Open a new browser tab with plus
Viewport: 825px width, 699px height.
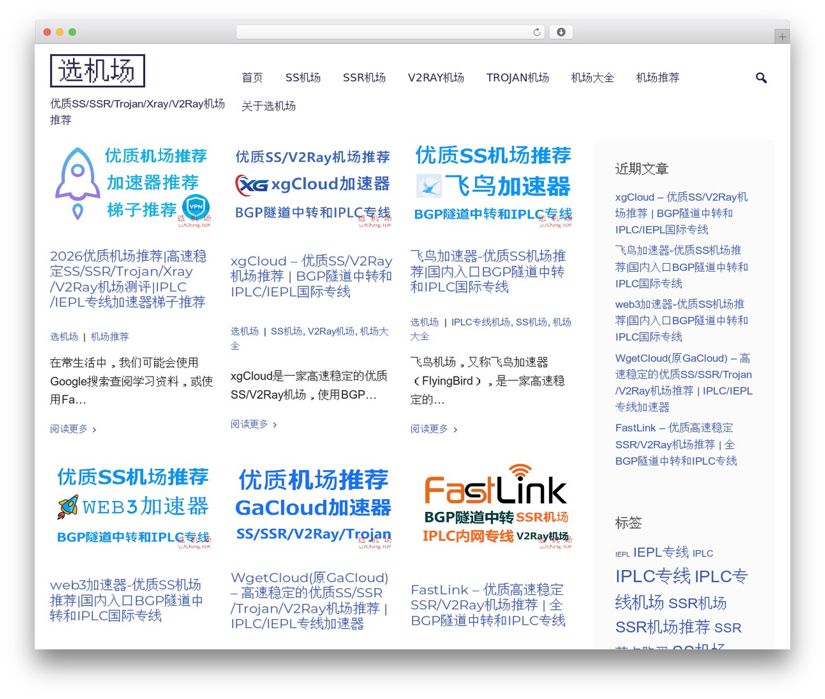pos(782,37)
